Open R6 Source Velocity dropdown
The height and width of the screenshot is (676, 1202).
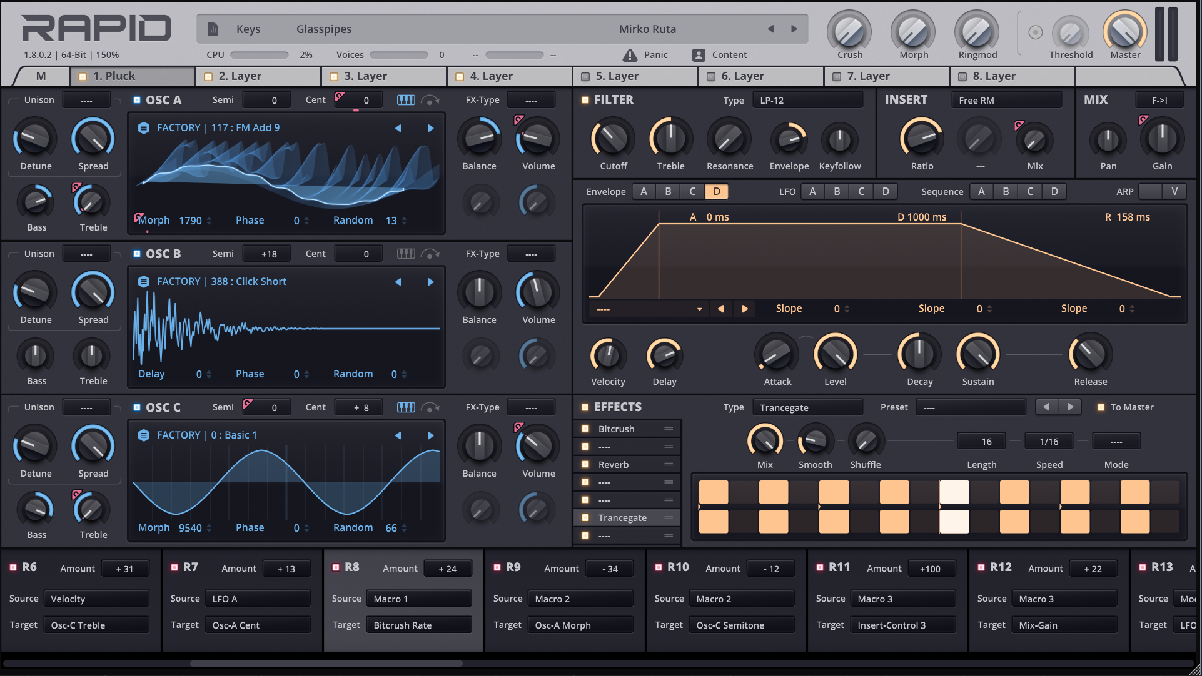tap(96, 599)
